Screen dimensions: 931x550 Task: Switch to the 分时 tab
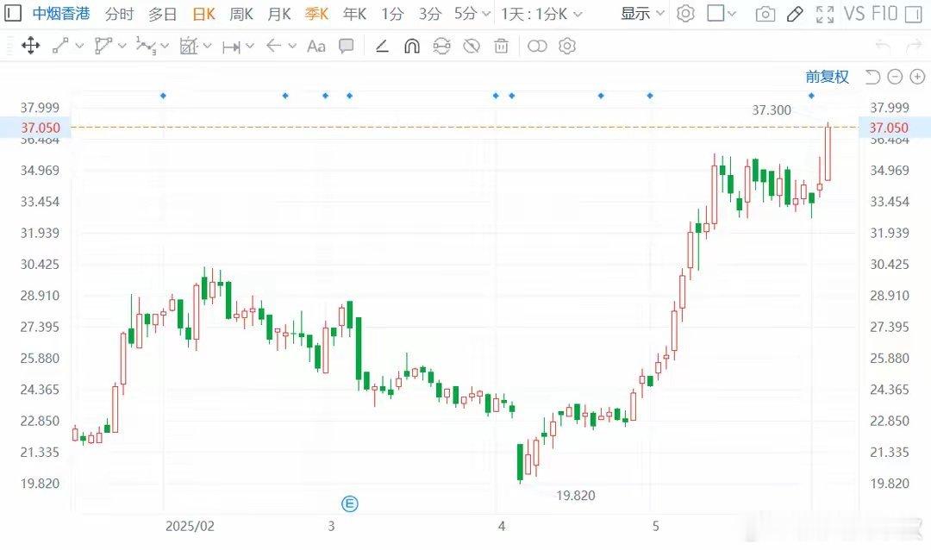point(119,14)
